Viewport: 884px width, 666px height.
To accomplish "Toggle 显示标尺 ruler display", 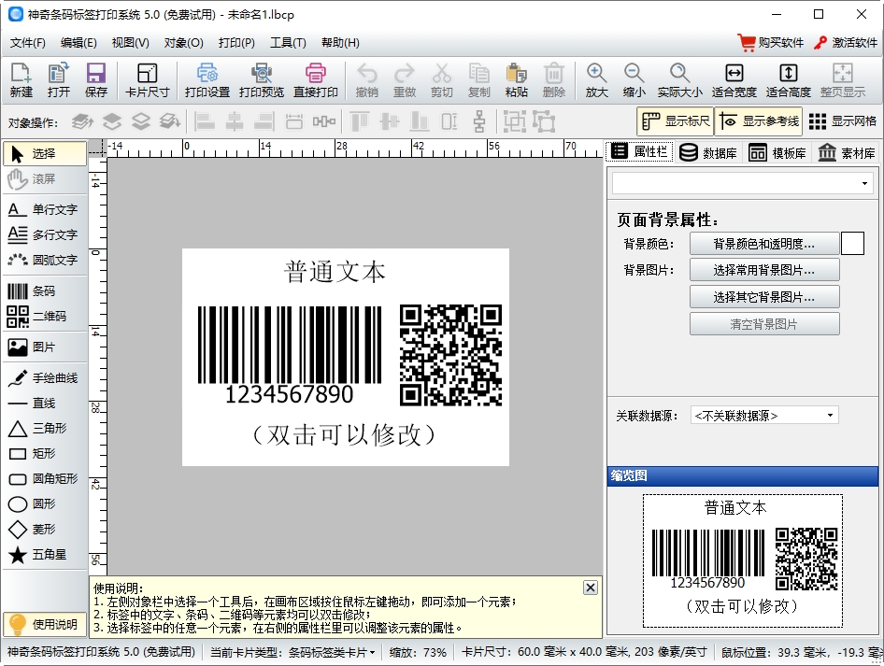I will click(x=676, y=121).
